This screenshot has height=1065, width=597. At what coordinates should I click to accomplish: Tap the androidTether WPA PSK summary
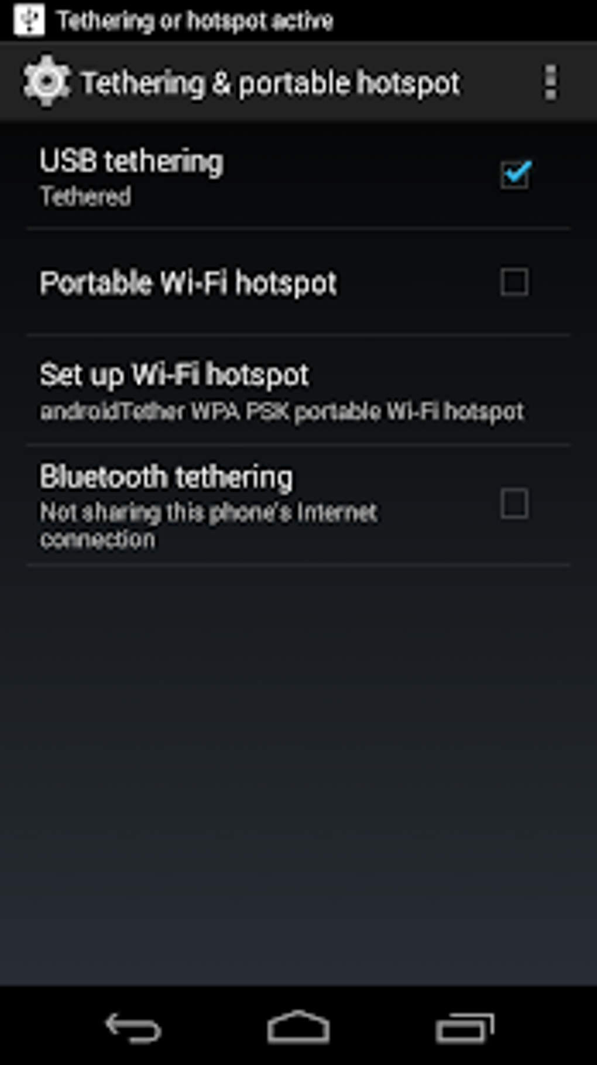(282, 411)
